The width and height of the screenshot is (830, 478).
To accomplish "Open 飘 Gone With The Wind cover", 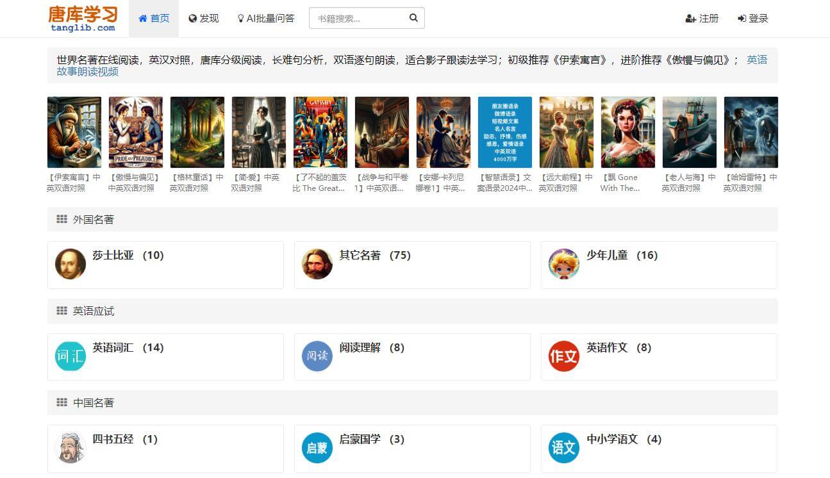I will click(628, 132).
